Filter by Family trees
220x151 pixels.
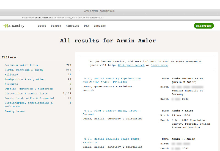coord(15,111)
